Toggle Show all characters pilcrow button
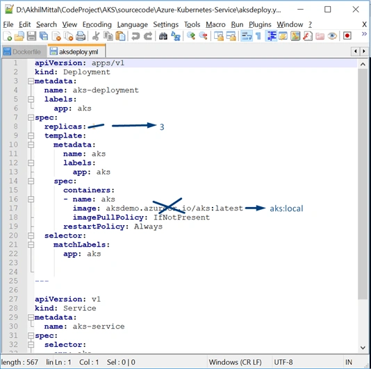Viewport: 371px width, 369px height. click(x=258, y=36)
